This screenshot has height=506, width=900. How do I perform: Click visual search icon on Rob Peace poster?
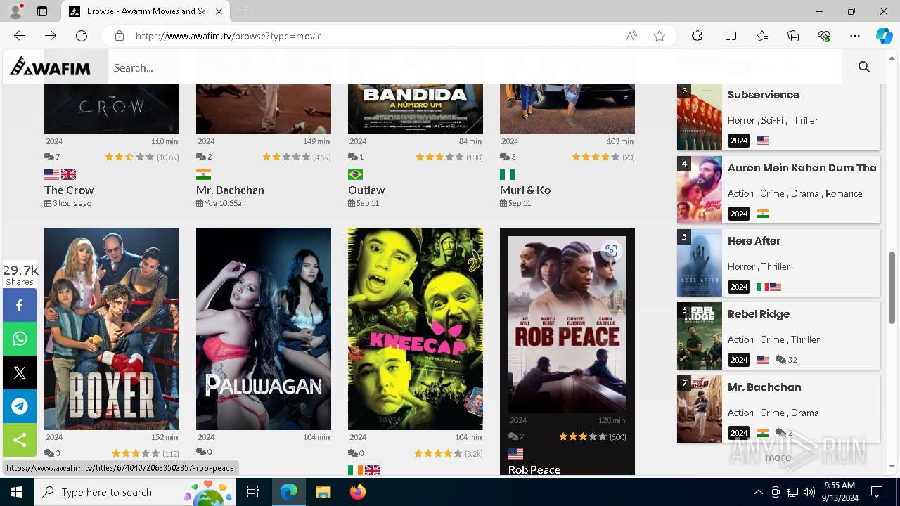click(x=611, y=251)
